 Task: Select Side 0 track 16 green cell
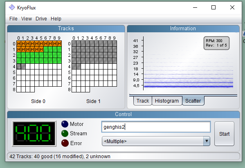[46, 49]
